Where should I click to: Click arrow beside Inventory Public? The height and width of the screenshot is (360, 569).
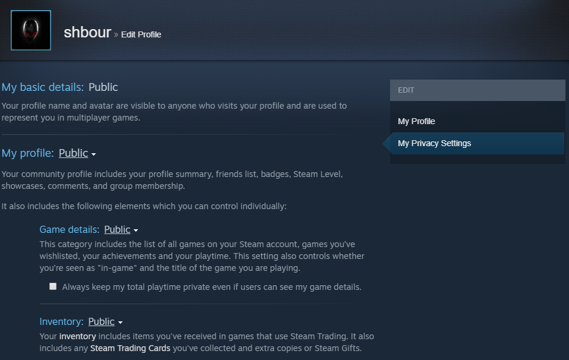[121, 323]
